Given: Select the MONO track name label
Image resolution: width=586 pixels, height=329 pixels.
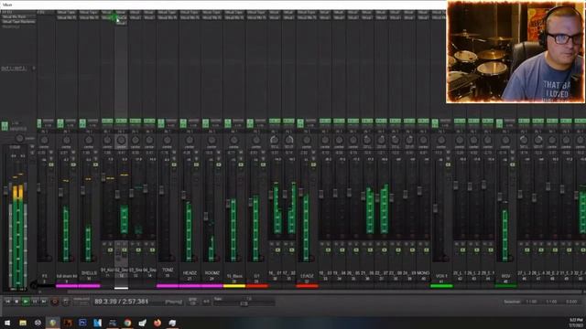Looking at the screenshot, I should coord(423,273).
